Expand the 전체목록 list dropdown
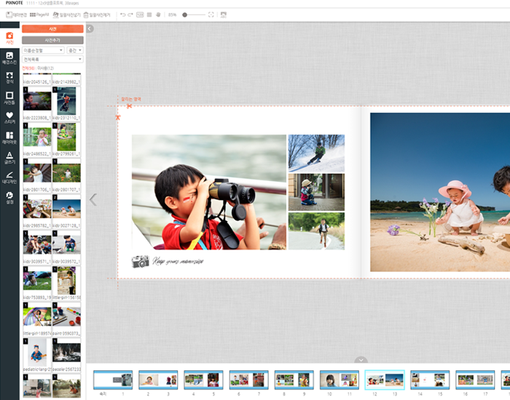 pyautogui.click(x=52, y=59)
